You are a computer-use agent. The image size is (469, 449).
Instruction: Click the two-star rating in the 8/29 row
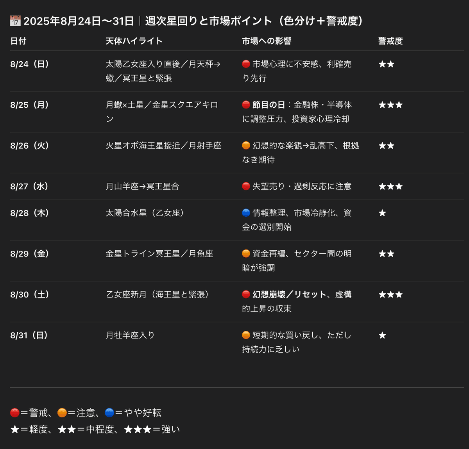coord(387,254)
